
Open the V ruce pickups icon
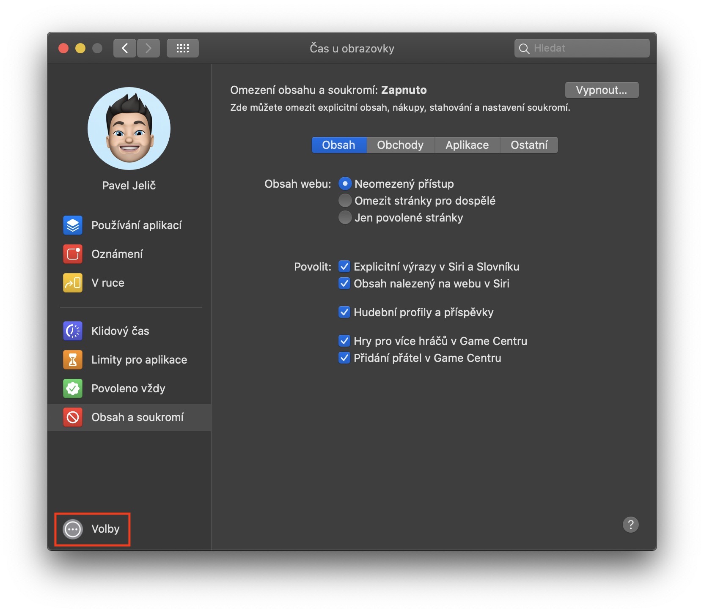pyautogui.click(x=73, y=282)
